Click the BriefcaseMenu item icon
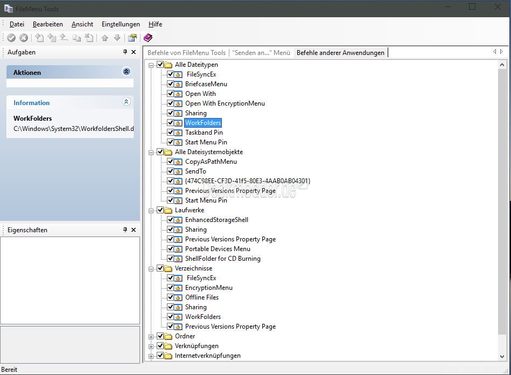The image size is (511, 375). (x=178, y=84)
